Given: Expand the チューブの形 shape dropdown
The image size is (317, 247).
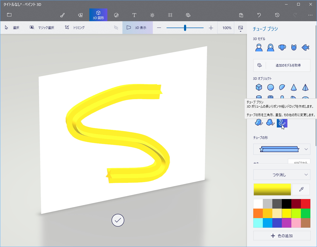Looking at the screenshot, I should [282, 149].
